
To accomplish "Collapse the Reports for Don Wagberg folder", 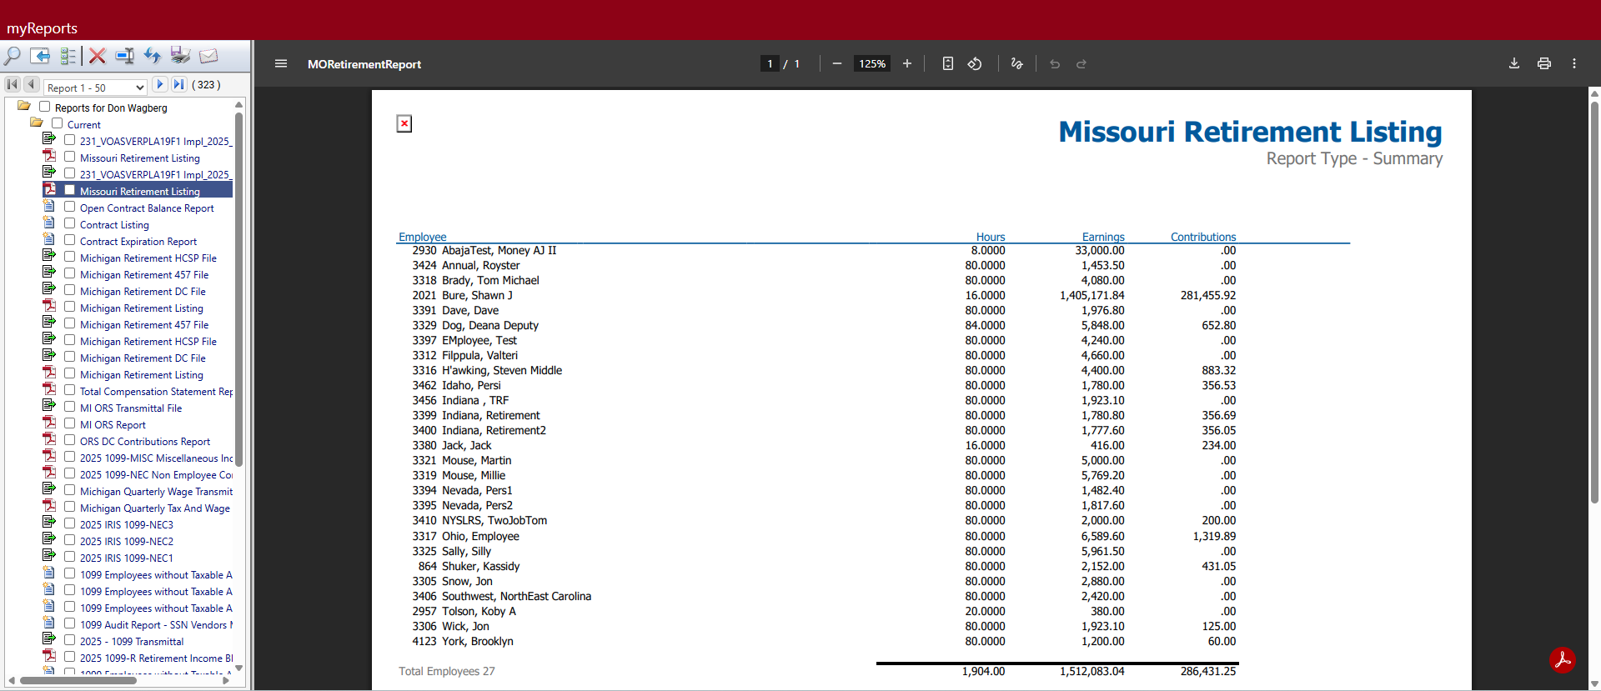I will (24, 106).
